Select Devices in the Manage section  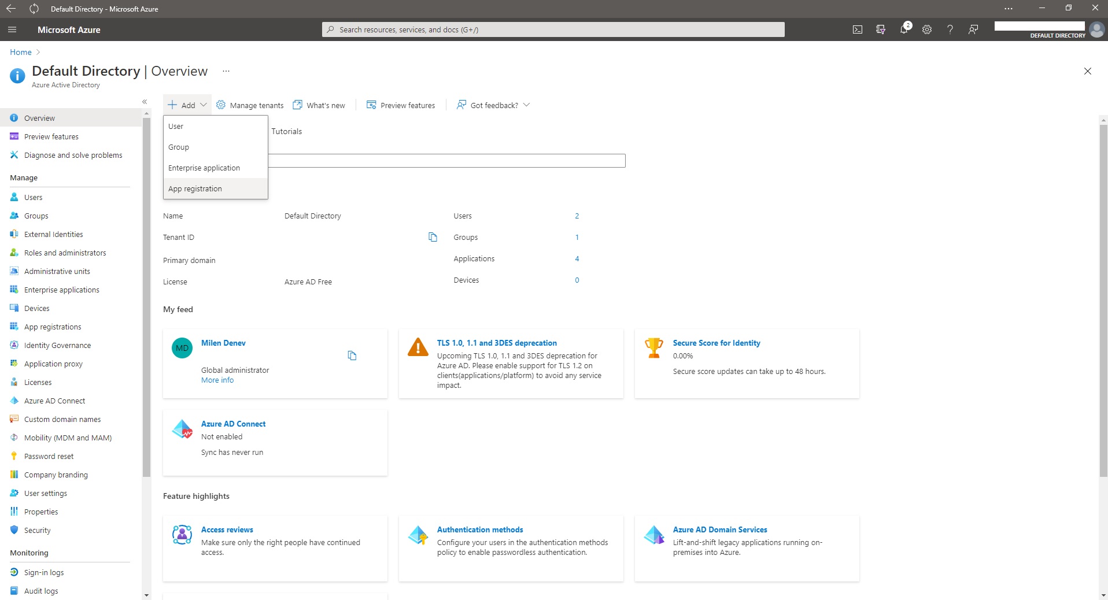pos(36,308)
